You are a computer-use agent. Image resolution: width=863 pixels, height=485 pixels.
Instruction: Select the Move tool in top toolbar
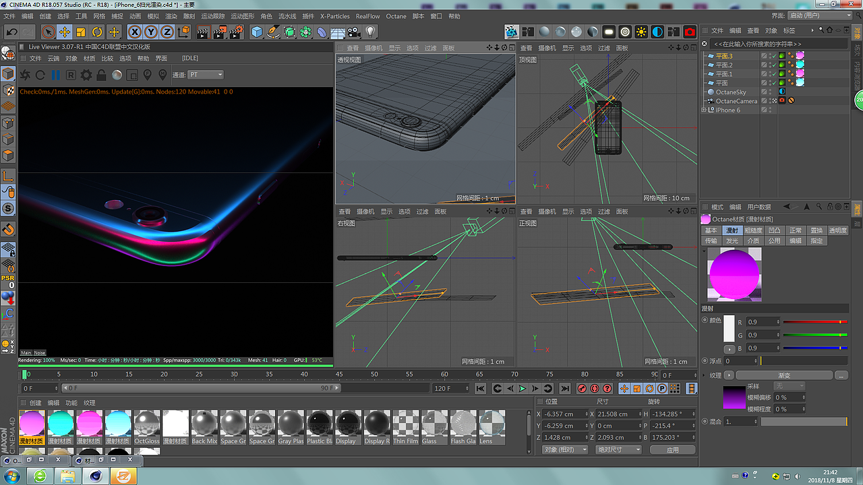(65, 32)
